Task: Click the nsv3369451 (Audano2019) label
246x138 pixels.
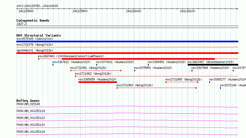Action: coord(167,62)
